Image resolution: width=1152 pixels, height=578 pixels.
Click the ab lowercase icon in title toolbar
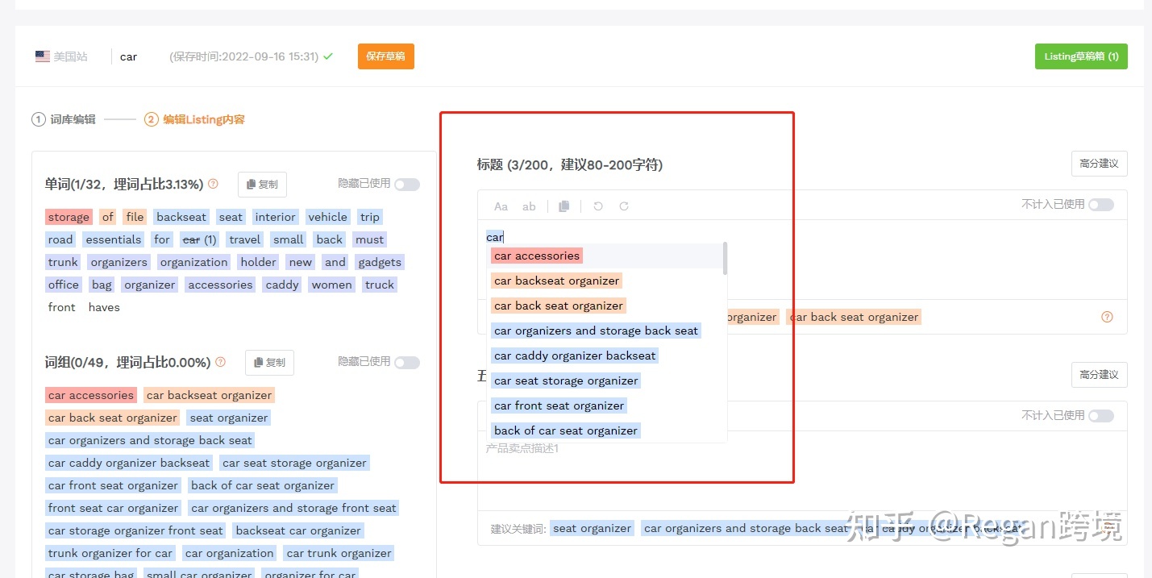529,206
